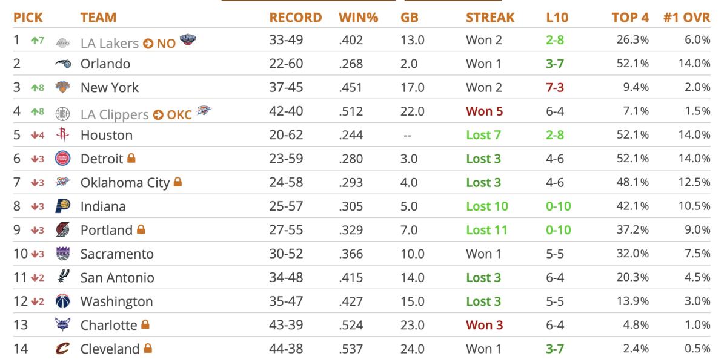This screenshot has width=727, height=359.
Task: Open the Sacramento team link
Action: click(117, 254)
